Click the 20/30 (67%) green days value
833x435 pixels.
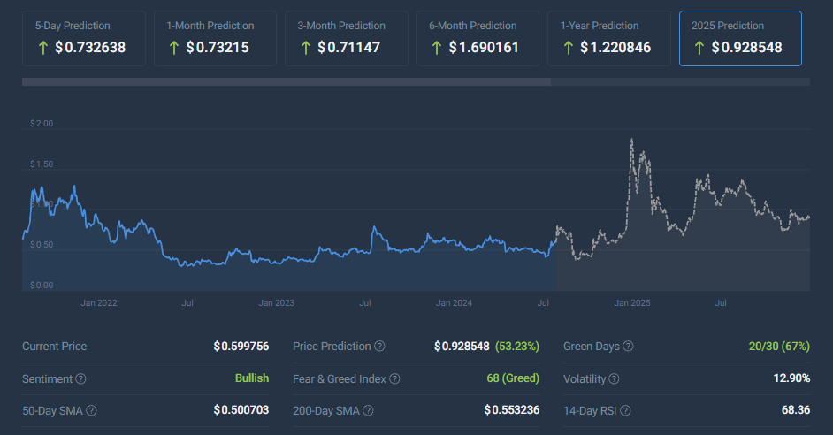[x=779, y=347]
